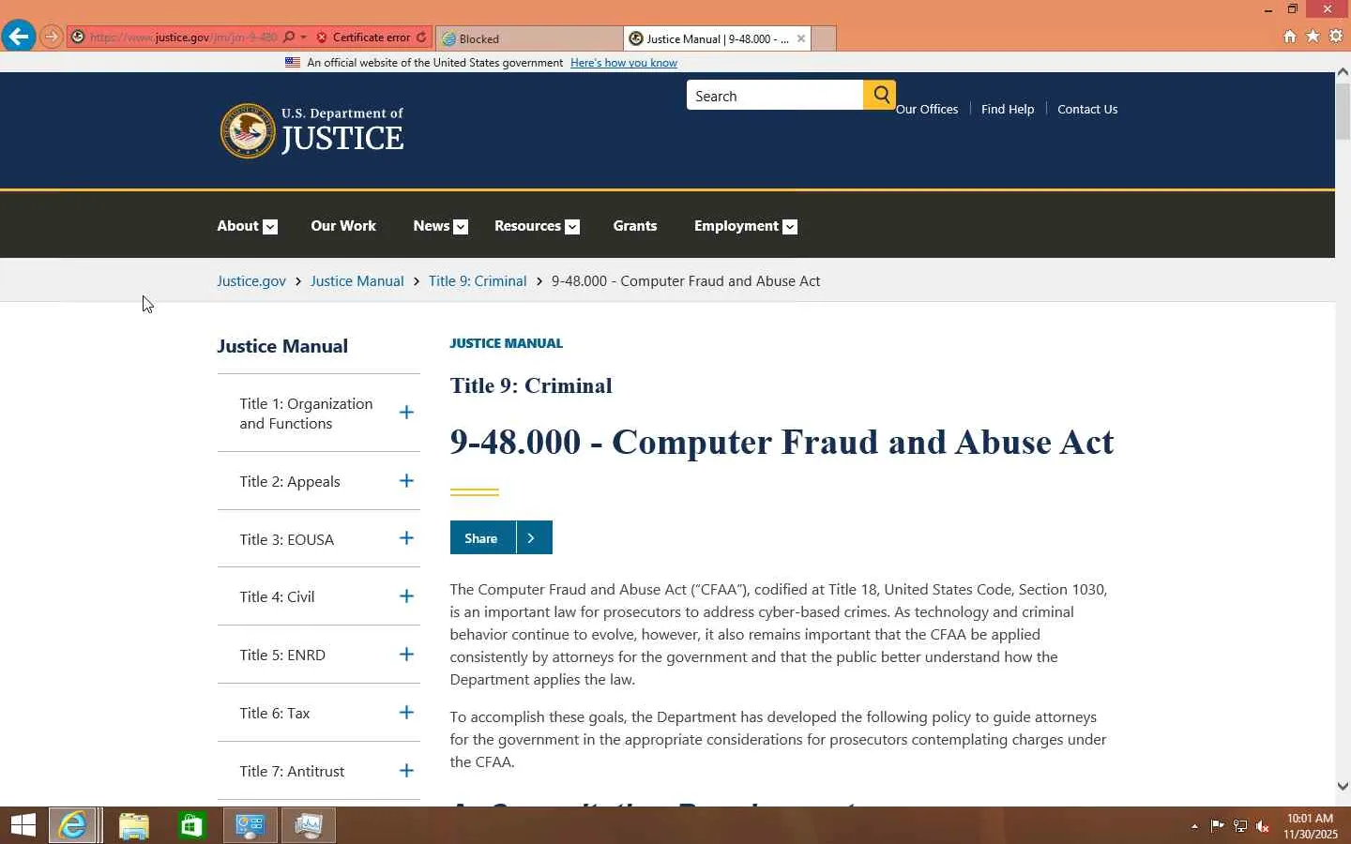Go to Justice Manual breadcrumb link
1351x844 pixels.
click(357, 281)
